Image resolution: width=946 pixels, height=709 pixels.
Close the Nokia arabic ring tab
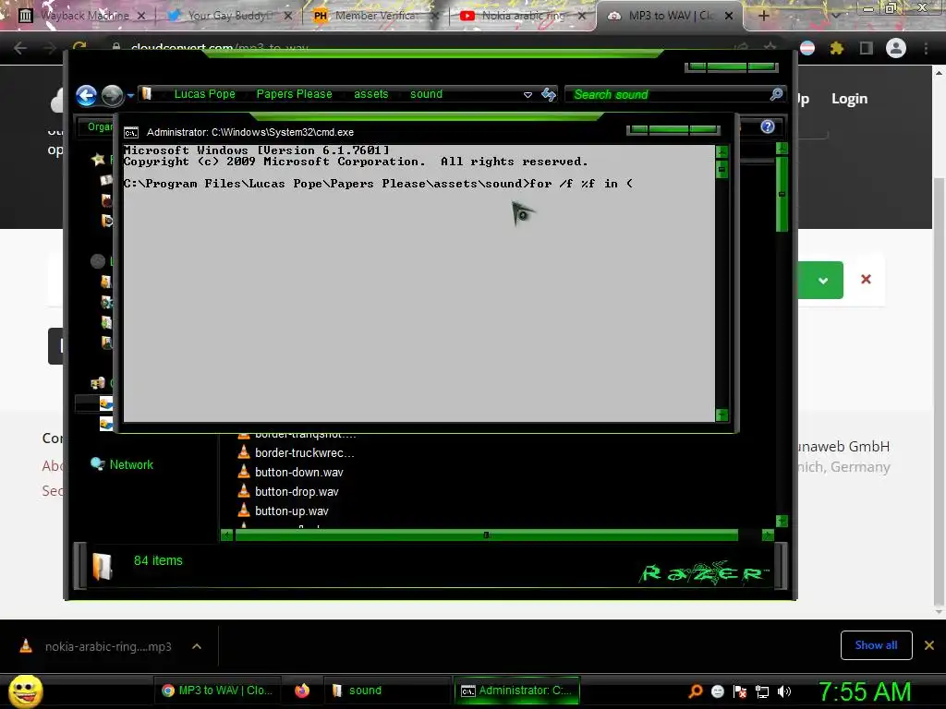tap(582, 16)
